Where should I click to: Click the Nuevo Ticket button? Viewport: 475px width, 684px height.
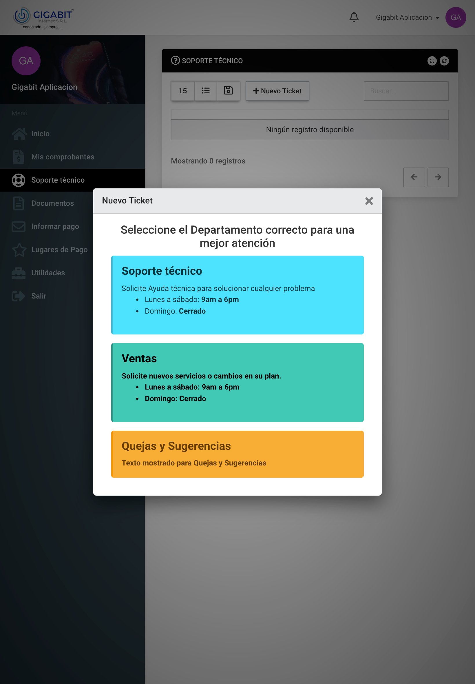277,91
